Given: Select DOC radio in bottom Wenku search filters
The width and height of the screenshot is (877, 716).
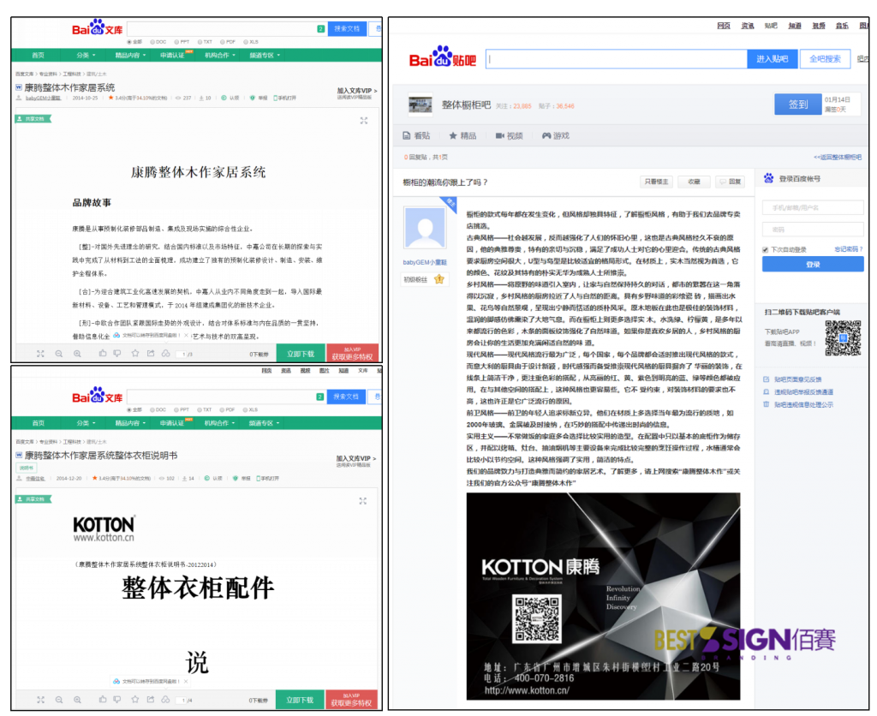Looking at the screenshot, I should pyautogui.click(x=152, y=409).
